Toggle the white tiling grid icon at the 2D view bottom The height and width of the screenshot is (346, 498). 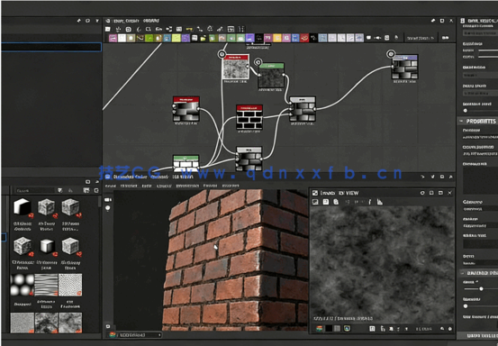pos(372,329)
